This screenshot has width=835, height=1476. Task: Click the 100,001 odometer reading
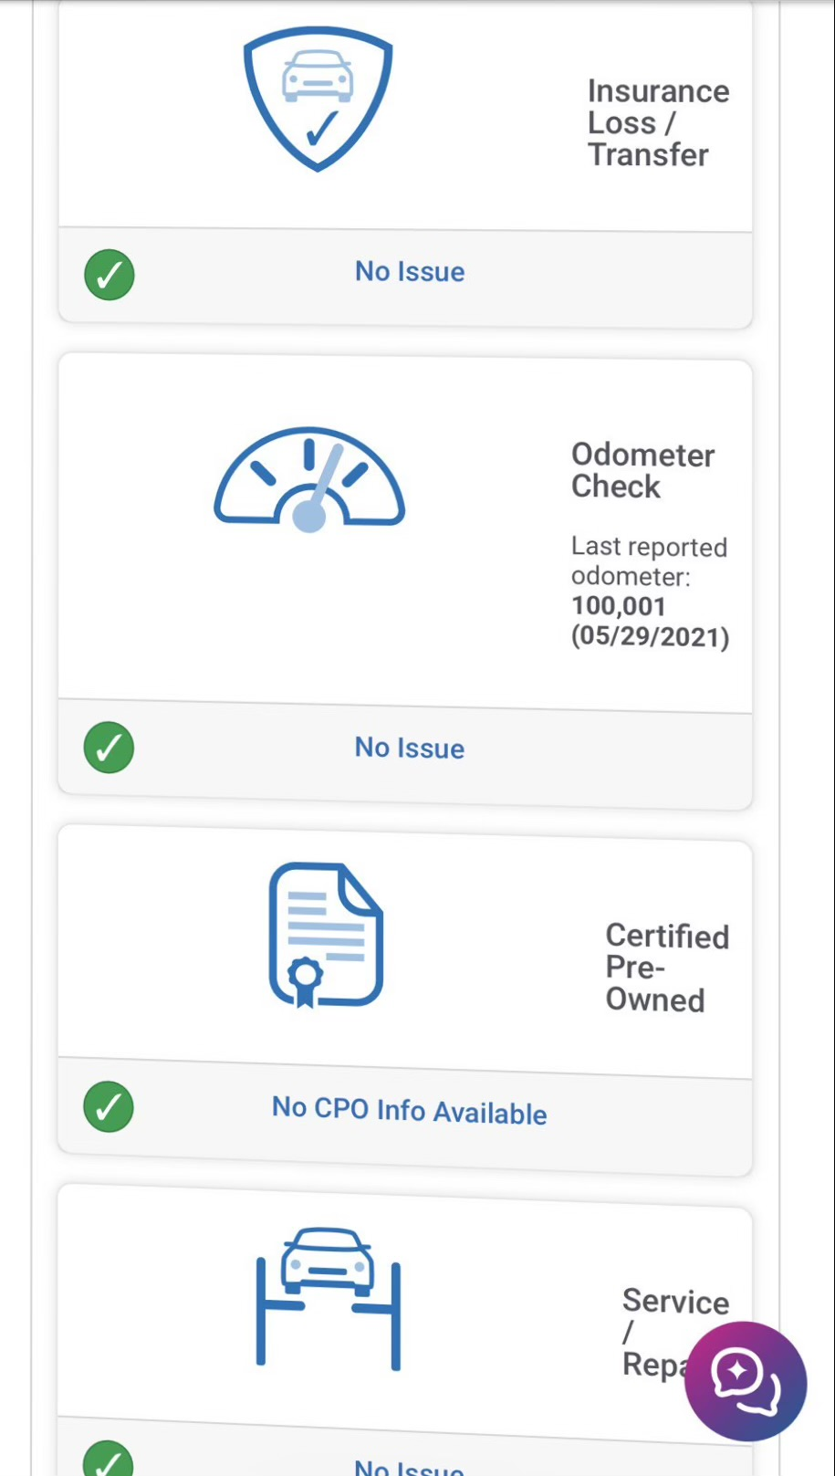click(x=619, y=606)
